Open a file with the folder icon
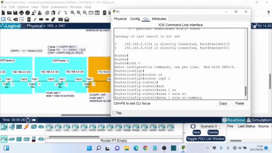 coord(9,13)
